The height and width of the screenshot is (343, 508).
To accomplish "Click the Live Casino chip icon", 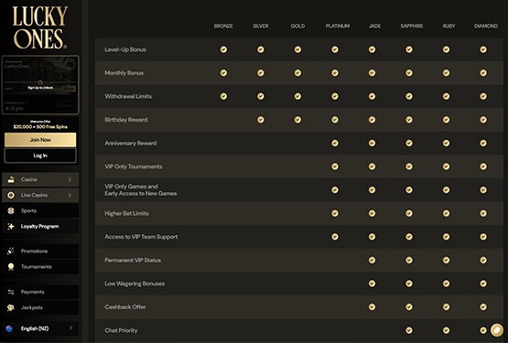I will 11,195.
